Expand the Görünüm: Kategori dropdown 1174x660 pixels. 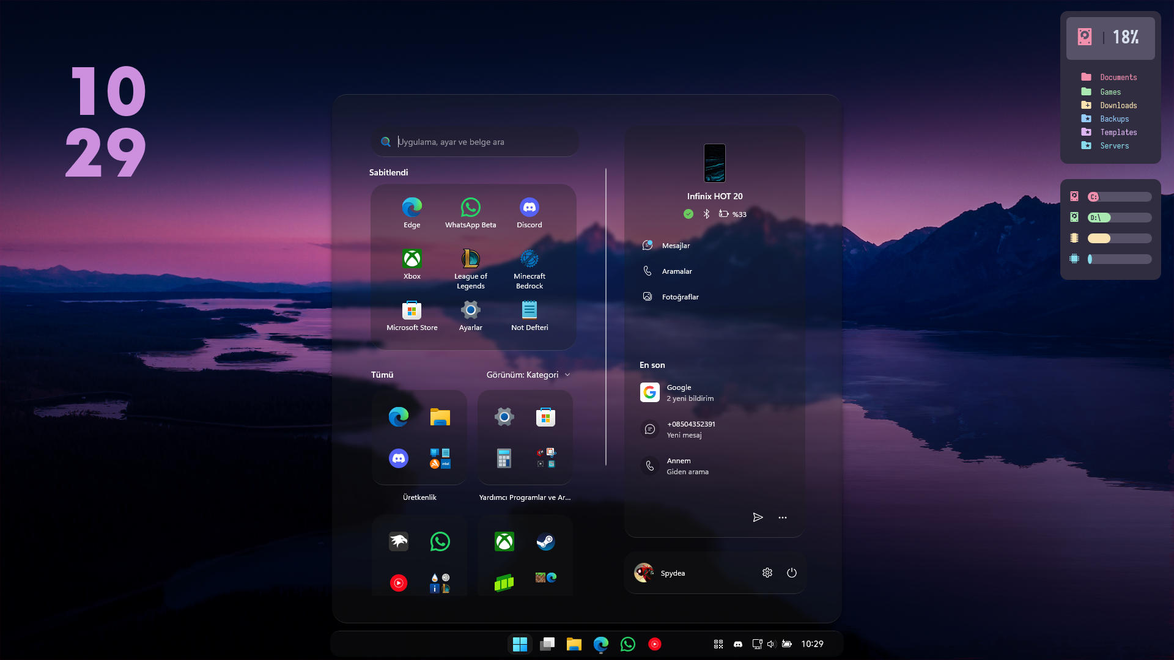tap(528, 375)
